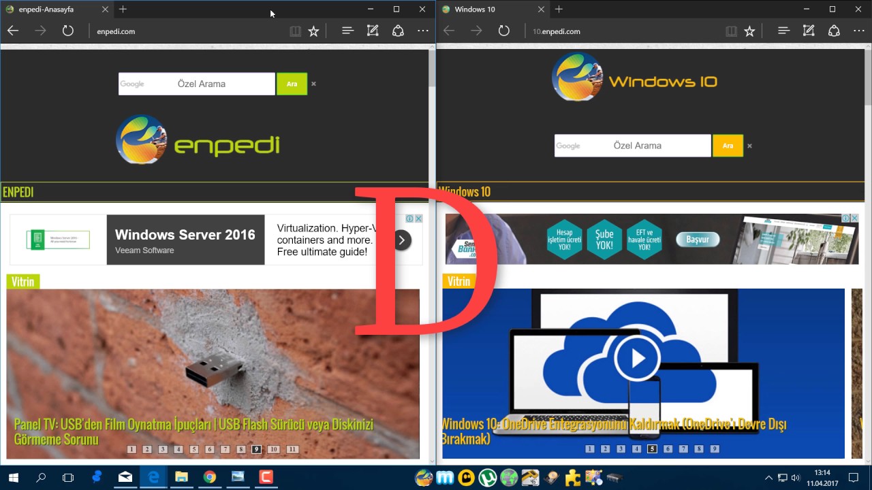Make a web note in 10.enpedi.com window
Viewport: 872px width, 490px height.
coord(809,31)
